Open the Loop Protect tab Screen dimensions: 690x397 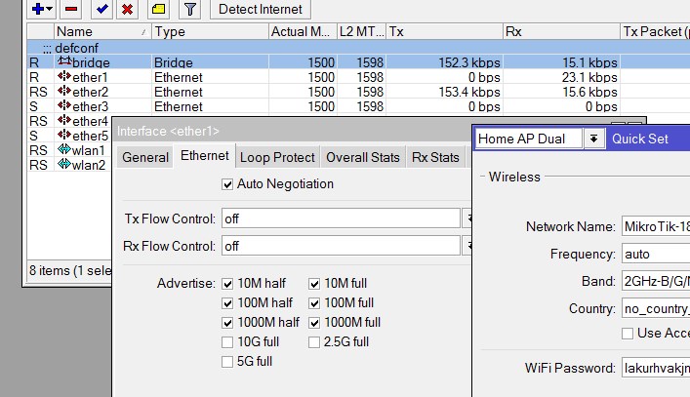click(x=277, y=157)
